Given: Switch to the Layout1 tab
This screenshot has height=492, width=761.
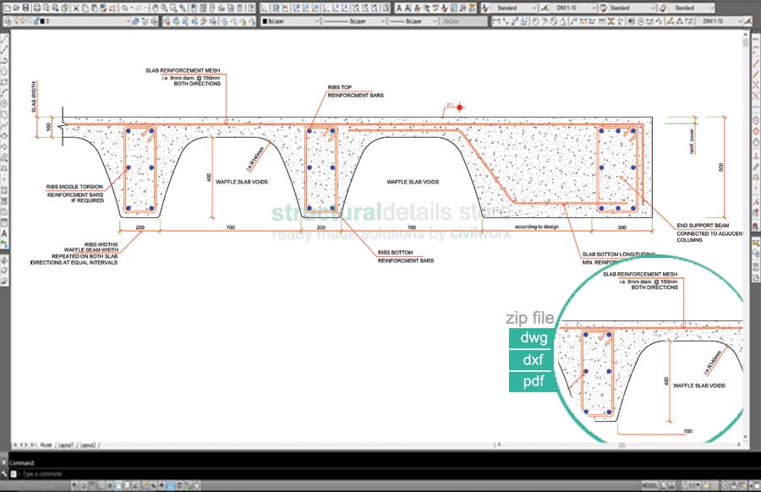Looking at the screenshot, I should pyautogui.click(x=65, y=444).
